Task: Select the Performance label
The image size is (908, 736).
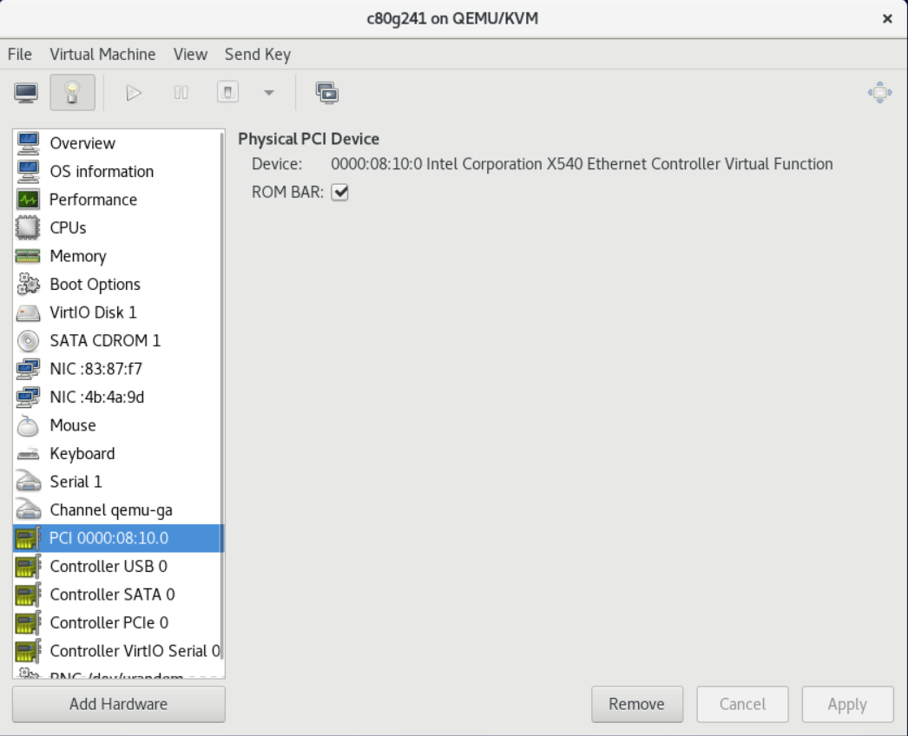Action: tap(93, 200)
